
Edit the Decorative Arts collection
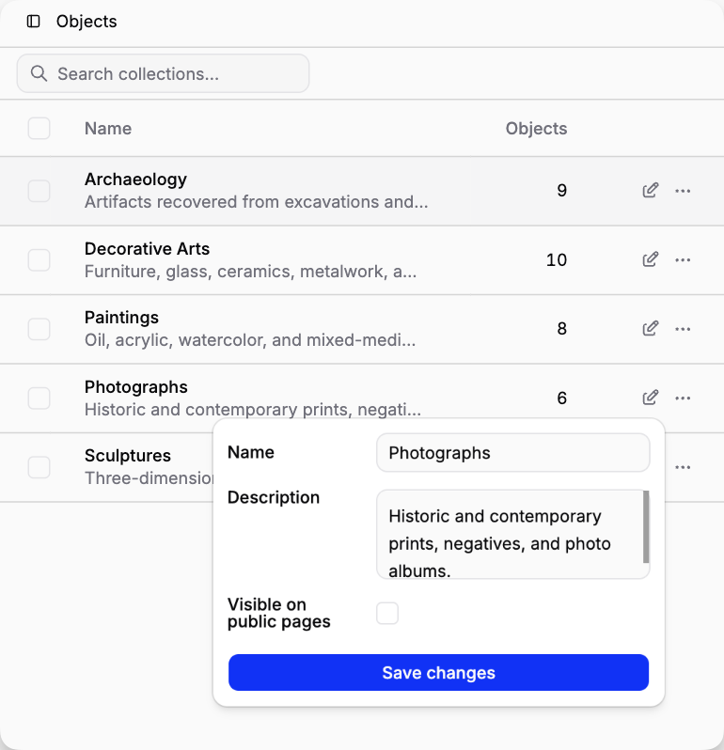tap(651, 259)
